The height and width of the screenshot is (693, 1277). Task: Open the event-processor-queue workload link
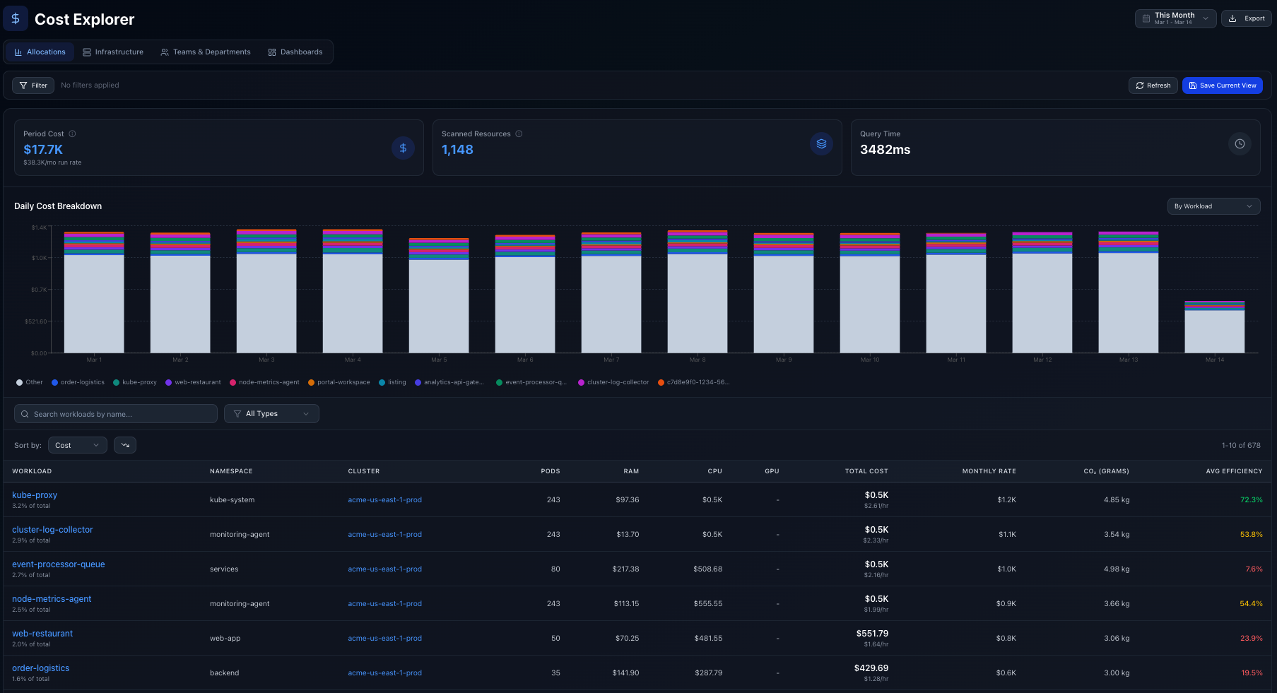click(x=59, y=564)
